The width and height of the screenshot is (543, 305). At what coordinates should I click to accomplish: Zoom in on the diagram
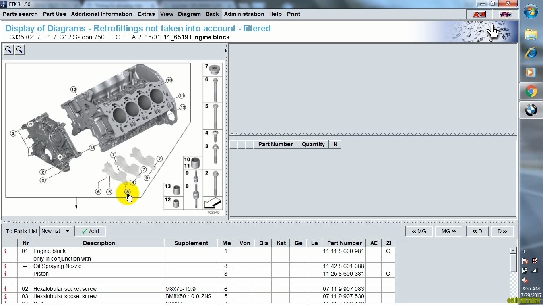[x=8, y=50]
